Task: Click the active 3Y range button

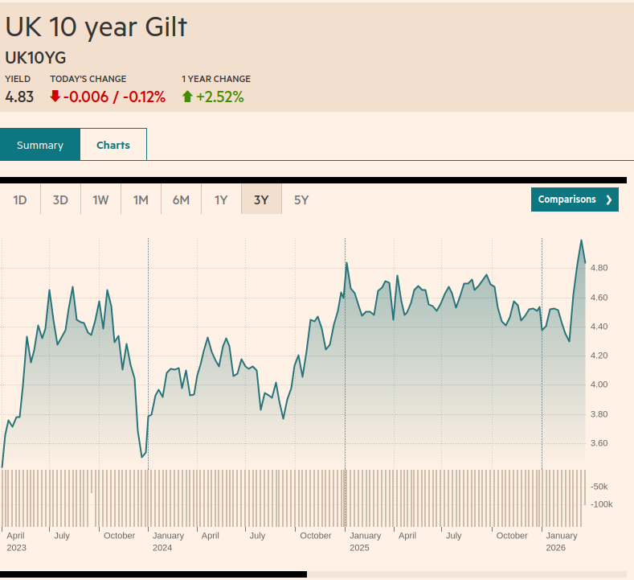Action: [x=261, y=200]
